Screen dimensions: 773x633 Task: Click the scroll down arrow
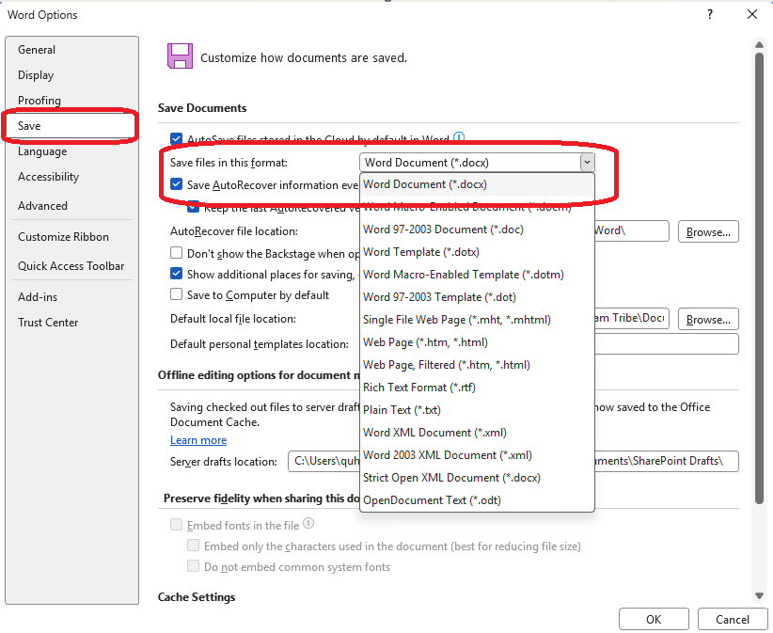[x=759, y=595]
